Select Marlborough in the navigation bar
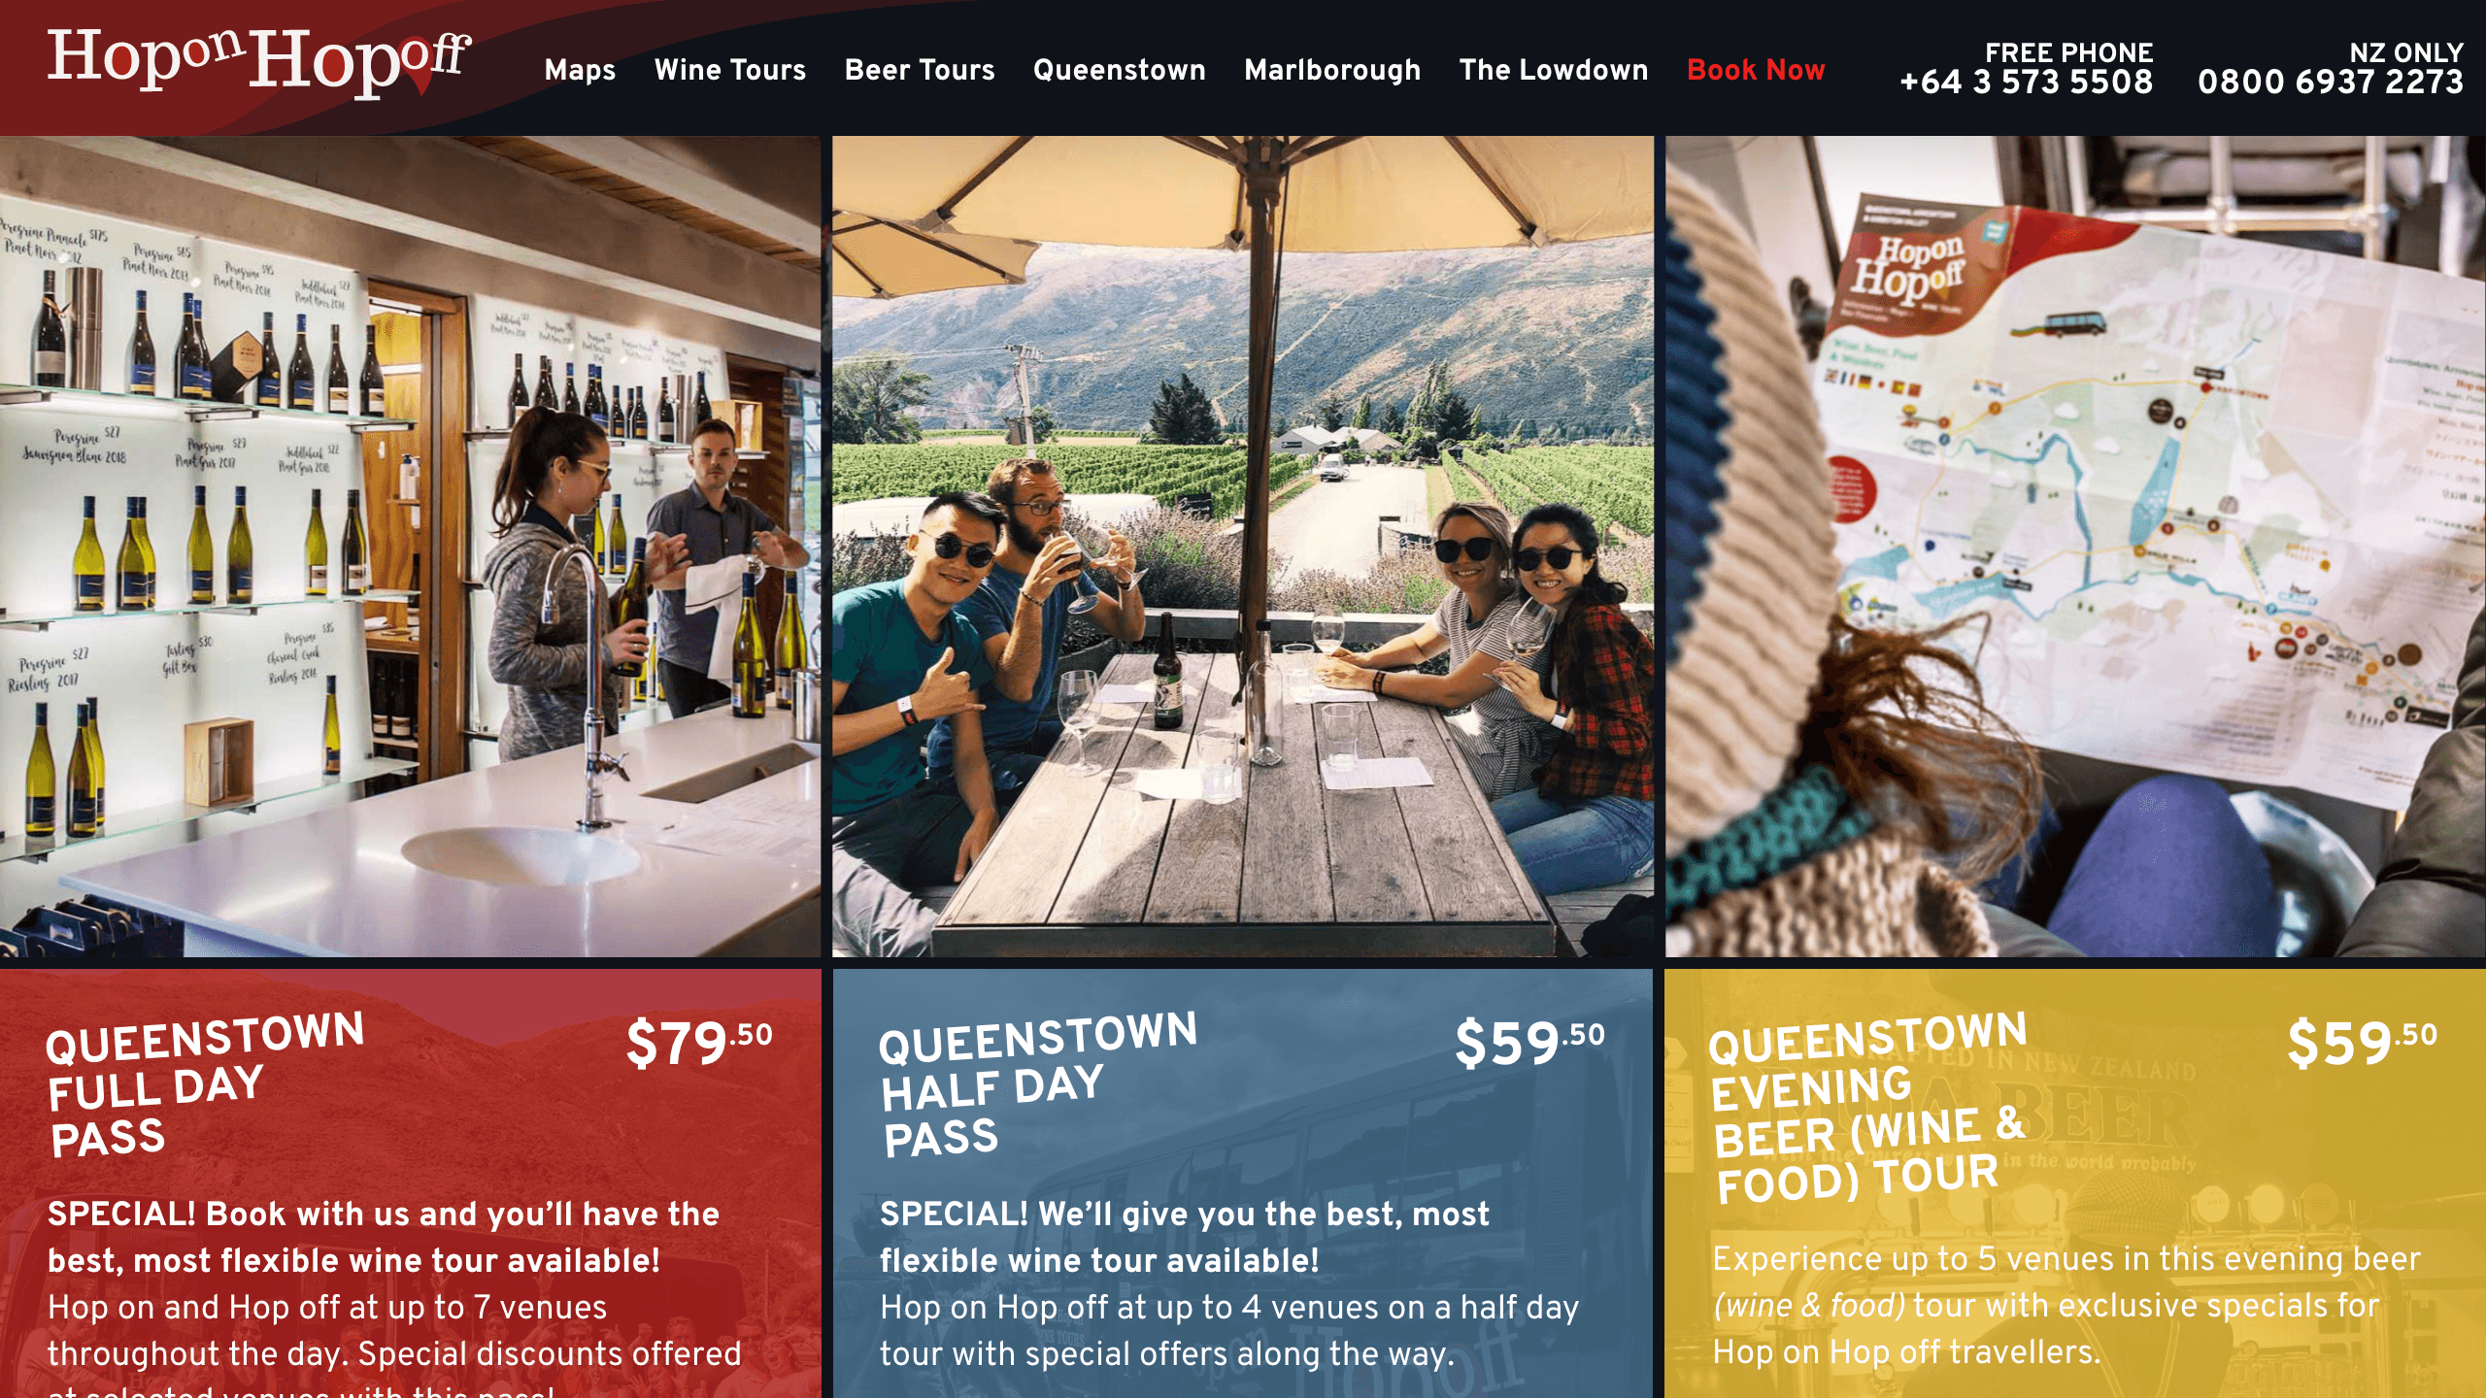This screenshot has width=2486, height=1398. 1331,70
